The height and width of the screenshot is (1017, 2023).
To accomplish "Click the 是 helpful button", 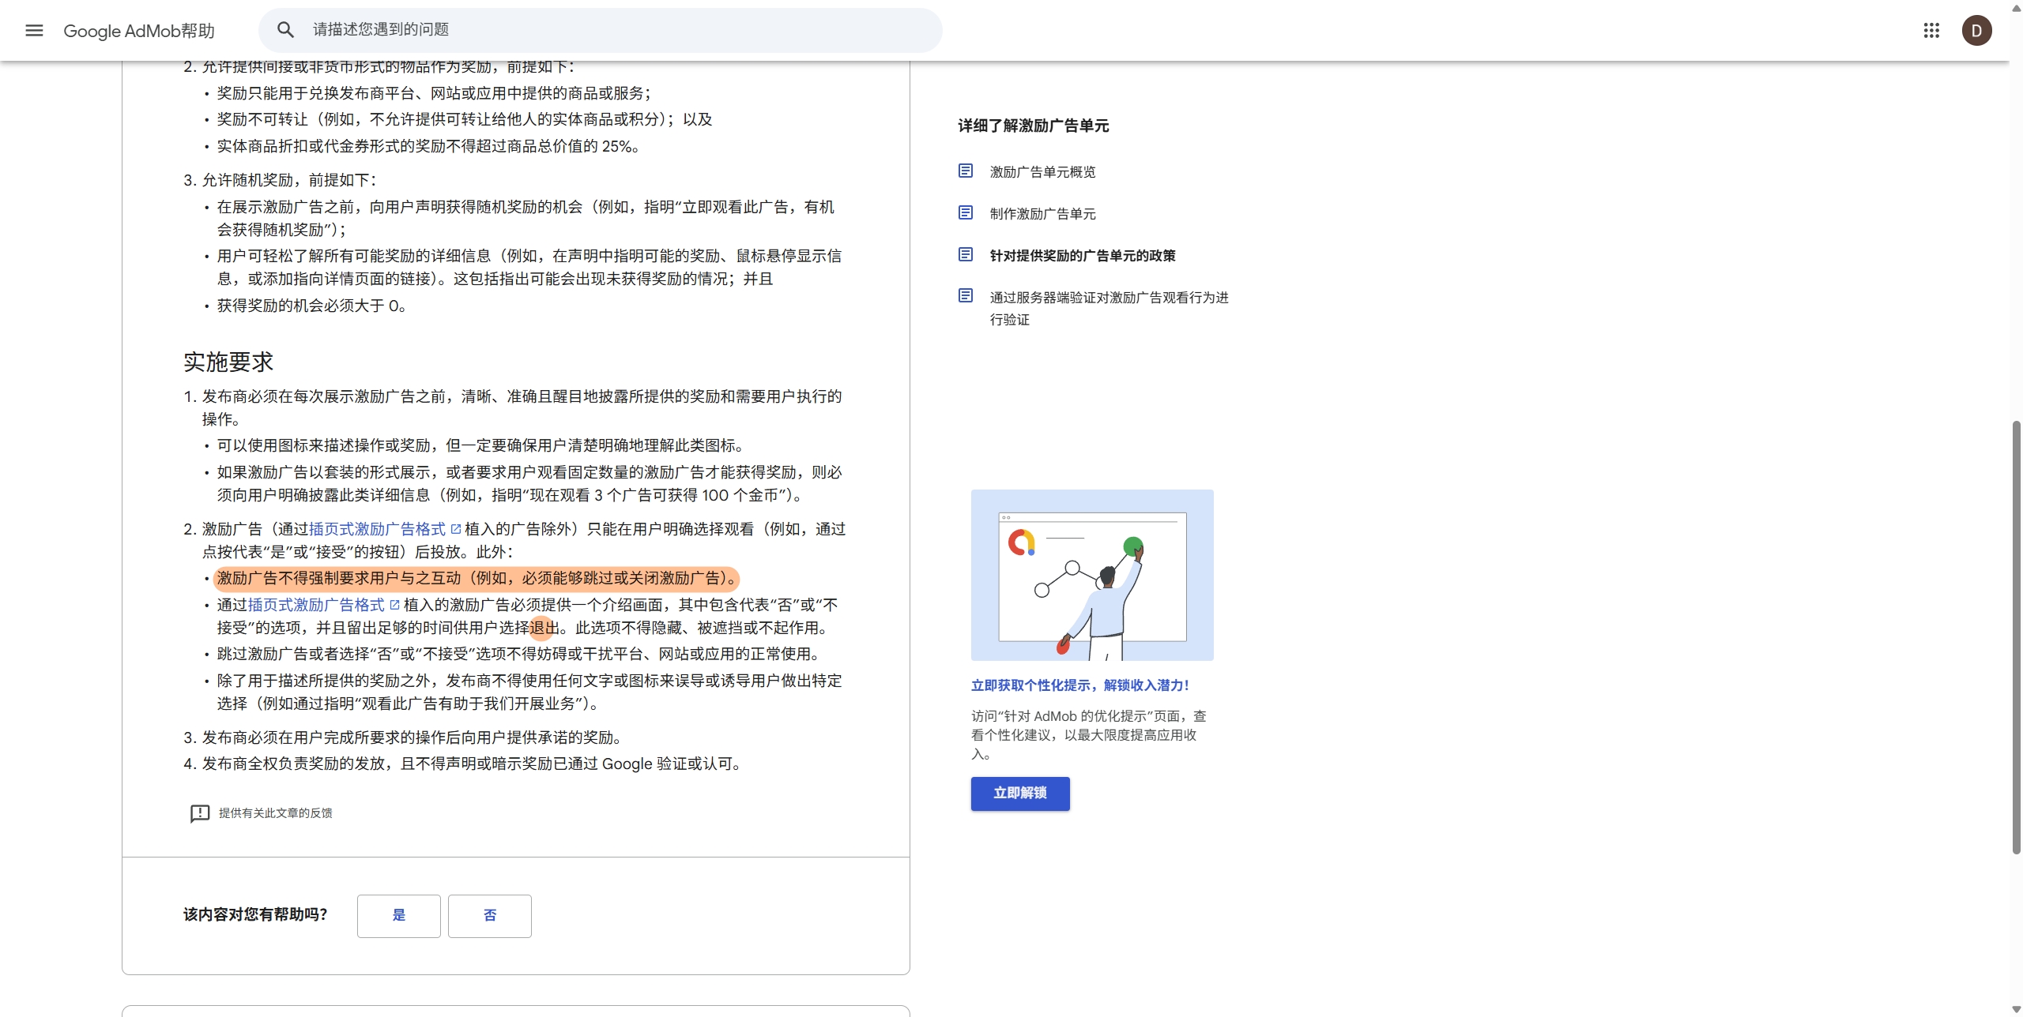I will [398, 915].
